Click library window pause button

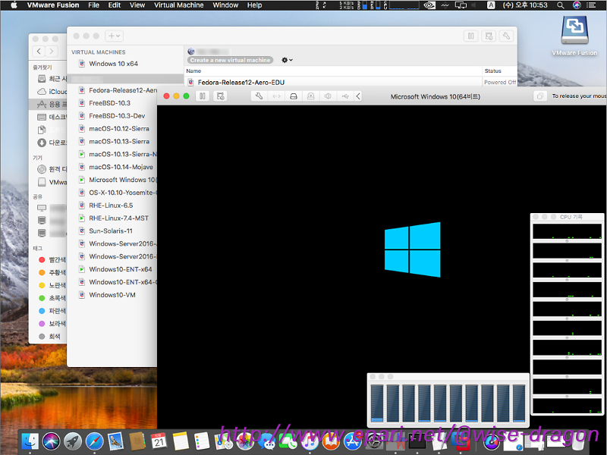point(470,36)
